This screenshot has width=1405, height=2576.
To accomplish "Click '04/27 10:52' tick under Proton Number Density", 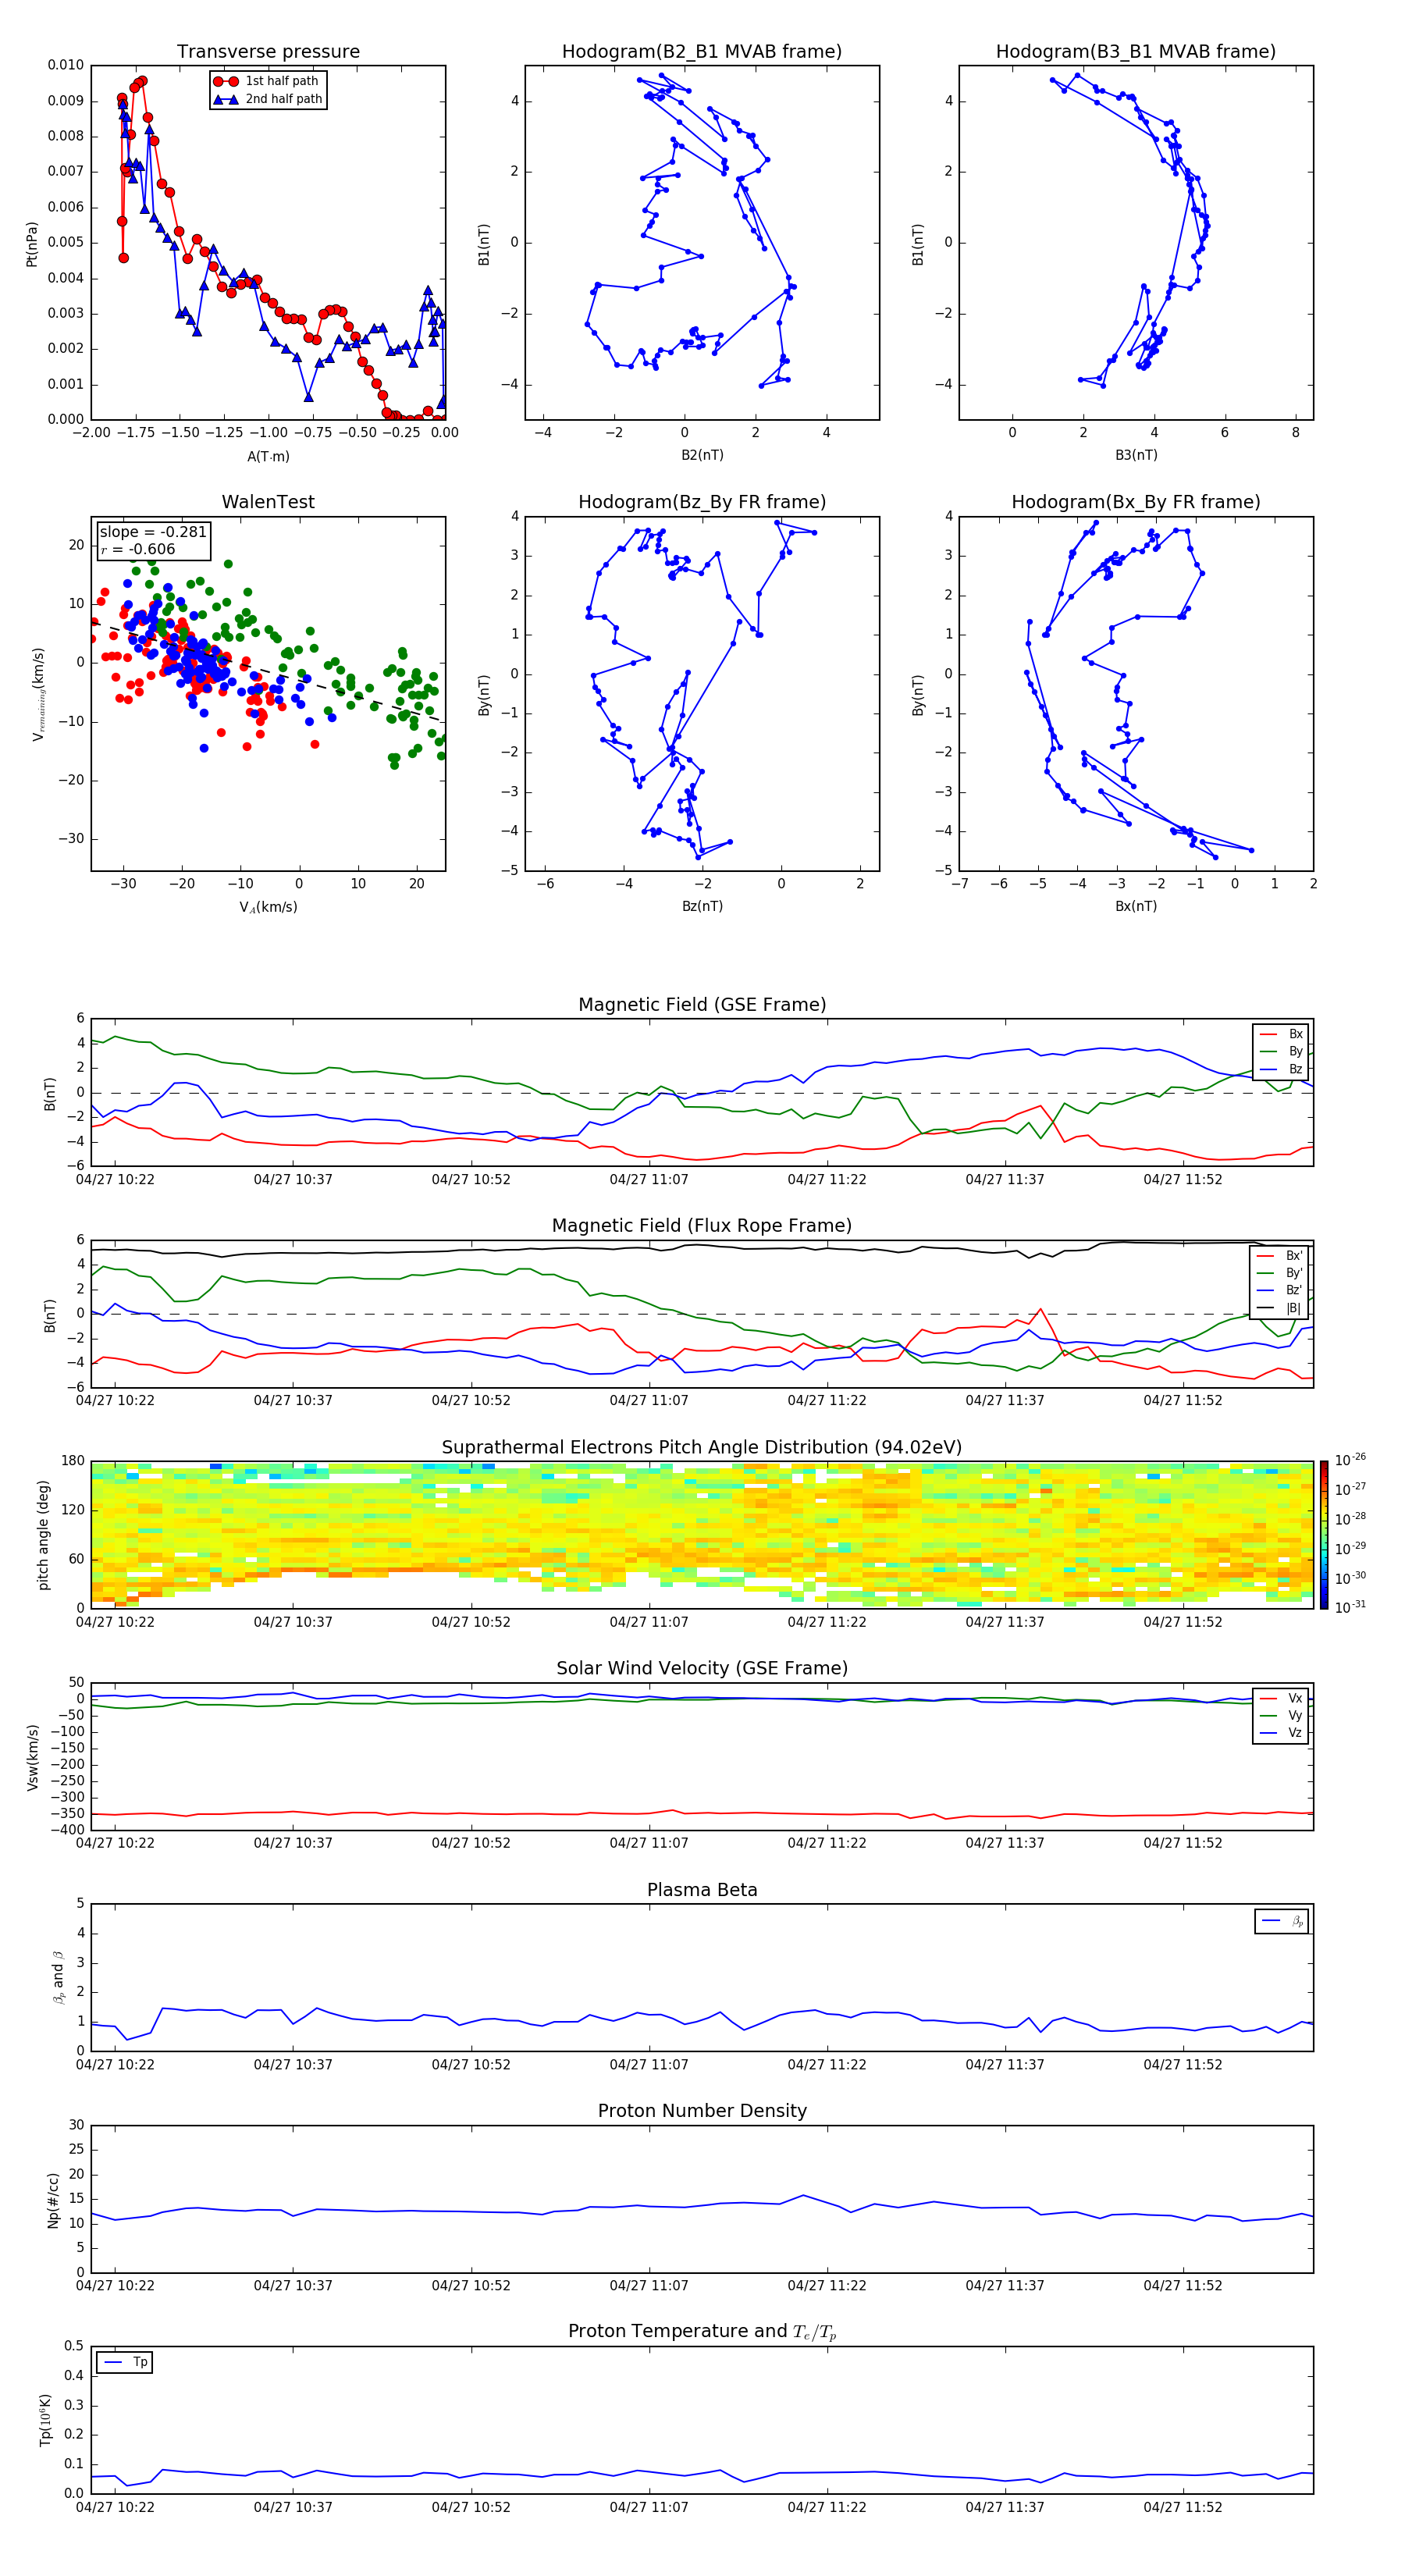I will click(x=471, y=2286).
